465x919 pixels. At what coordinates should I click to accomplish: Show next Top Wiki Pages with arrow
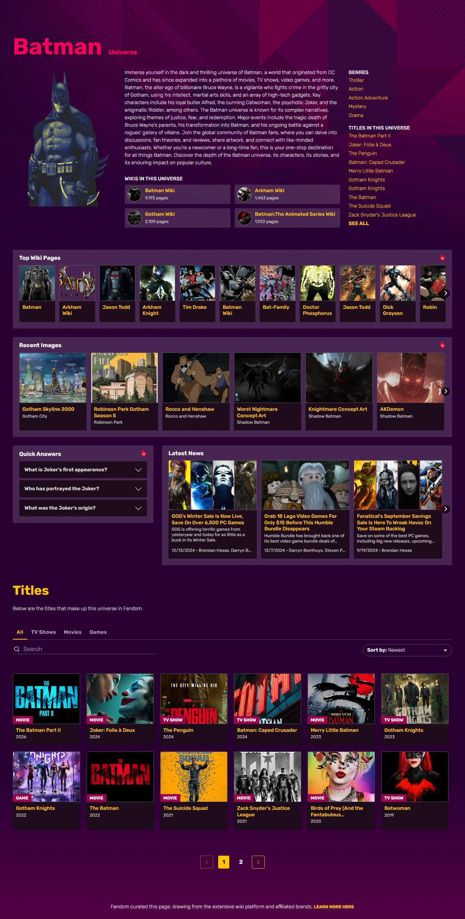tap(446, 293)
